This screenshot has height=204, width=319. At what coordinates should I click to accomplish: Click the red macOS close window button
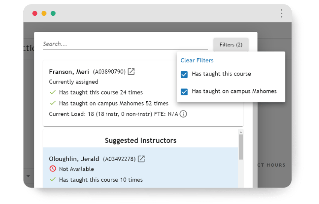[35, 13]
